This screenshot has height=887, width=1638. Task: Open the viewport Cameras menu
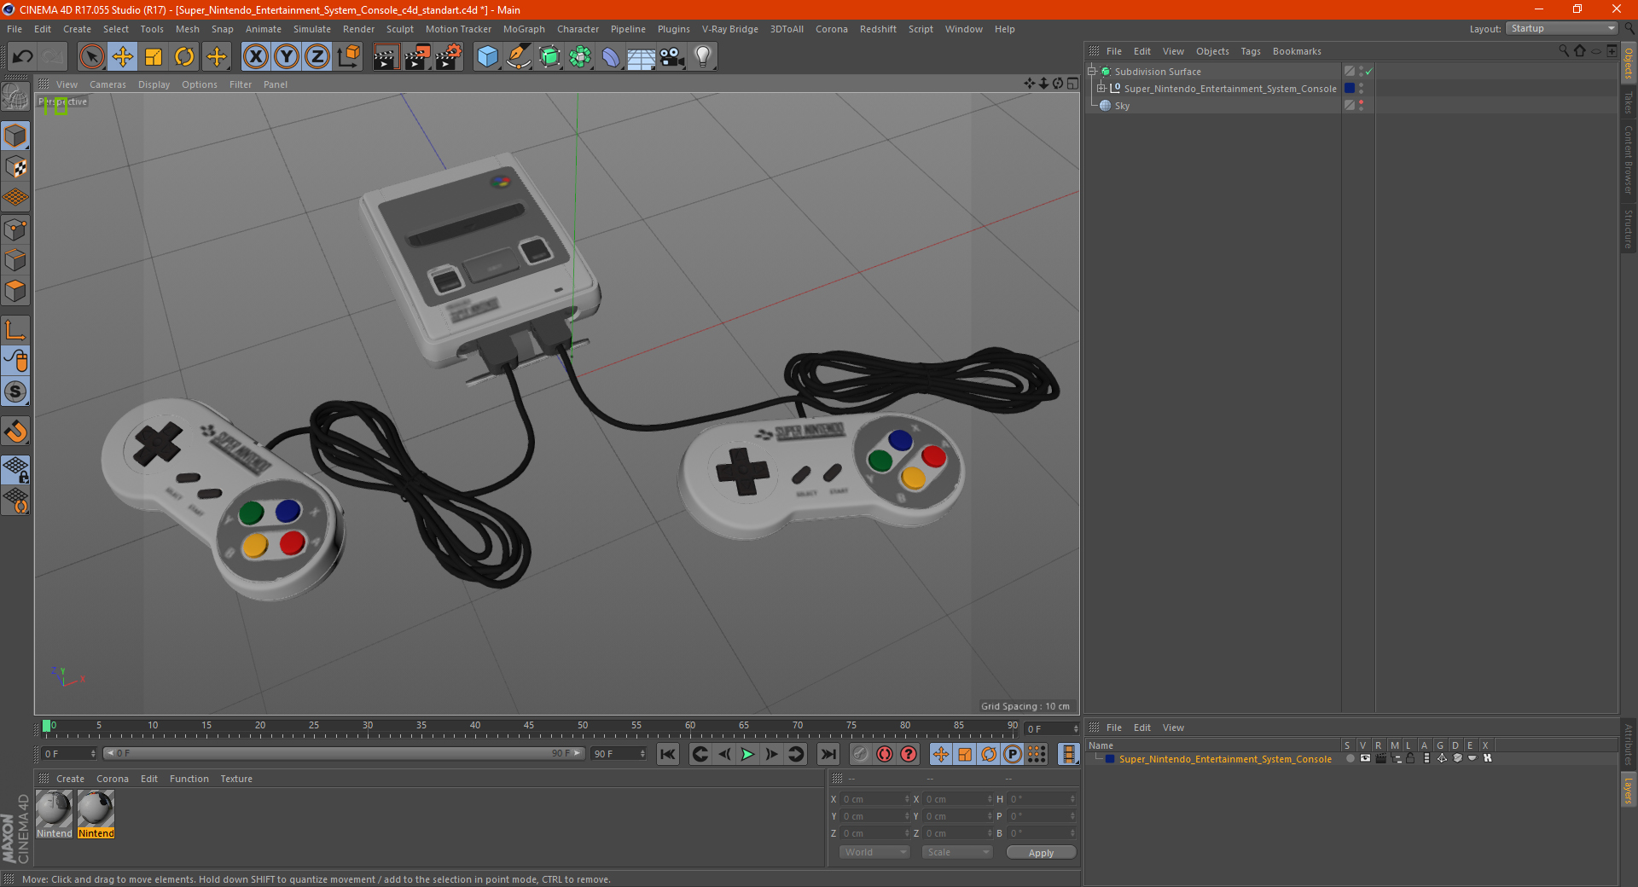107,84
